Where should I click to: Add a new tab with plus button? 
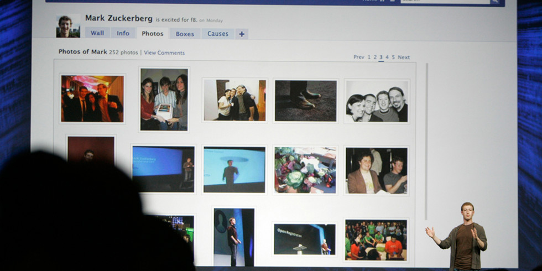pos(242,34)
